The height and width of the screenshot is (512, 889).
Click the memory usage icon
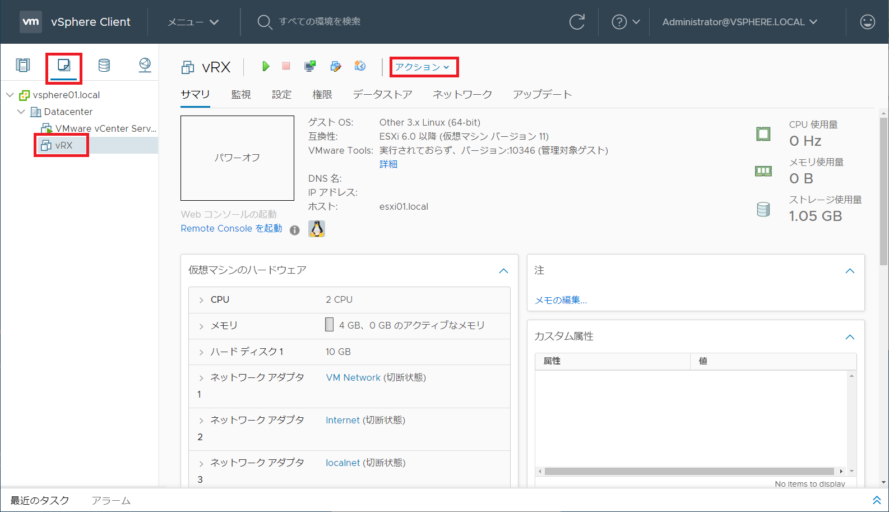click(763, 171)
